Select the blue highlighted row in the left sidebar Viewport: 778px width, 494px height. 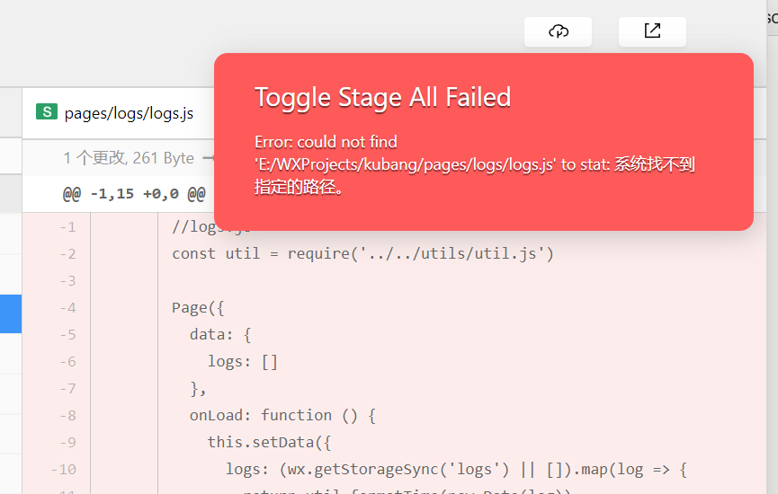(11, 314)
